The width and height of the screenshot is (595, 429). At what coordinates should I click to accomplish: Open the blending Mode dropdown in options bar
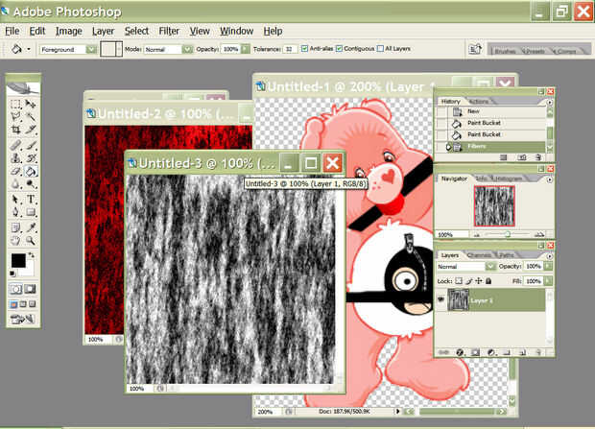(187, 49)
